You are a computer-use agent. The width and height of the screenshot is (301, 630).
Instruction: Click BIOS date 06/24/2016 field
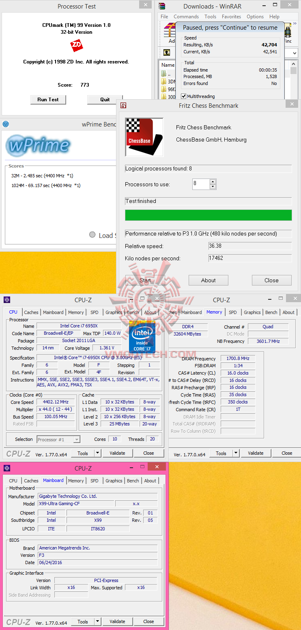click(x=97, y=562)
